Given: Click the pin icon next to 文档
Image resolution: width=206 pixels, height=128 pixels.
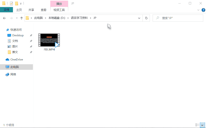Looking at the screenshot, I should click(x=31, y=41).
